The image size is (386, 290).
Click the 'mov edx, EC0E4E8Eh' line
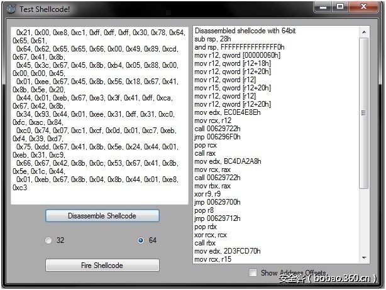click(x=228, y=112)
